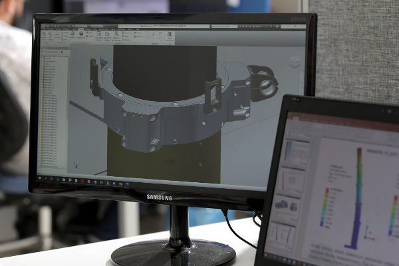Click the ViewCube in the viewport corner
Screen dimensions: 399x266
click(294, 61)
